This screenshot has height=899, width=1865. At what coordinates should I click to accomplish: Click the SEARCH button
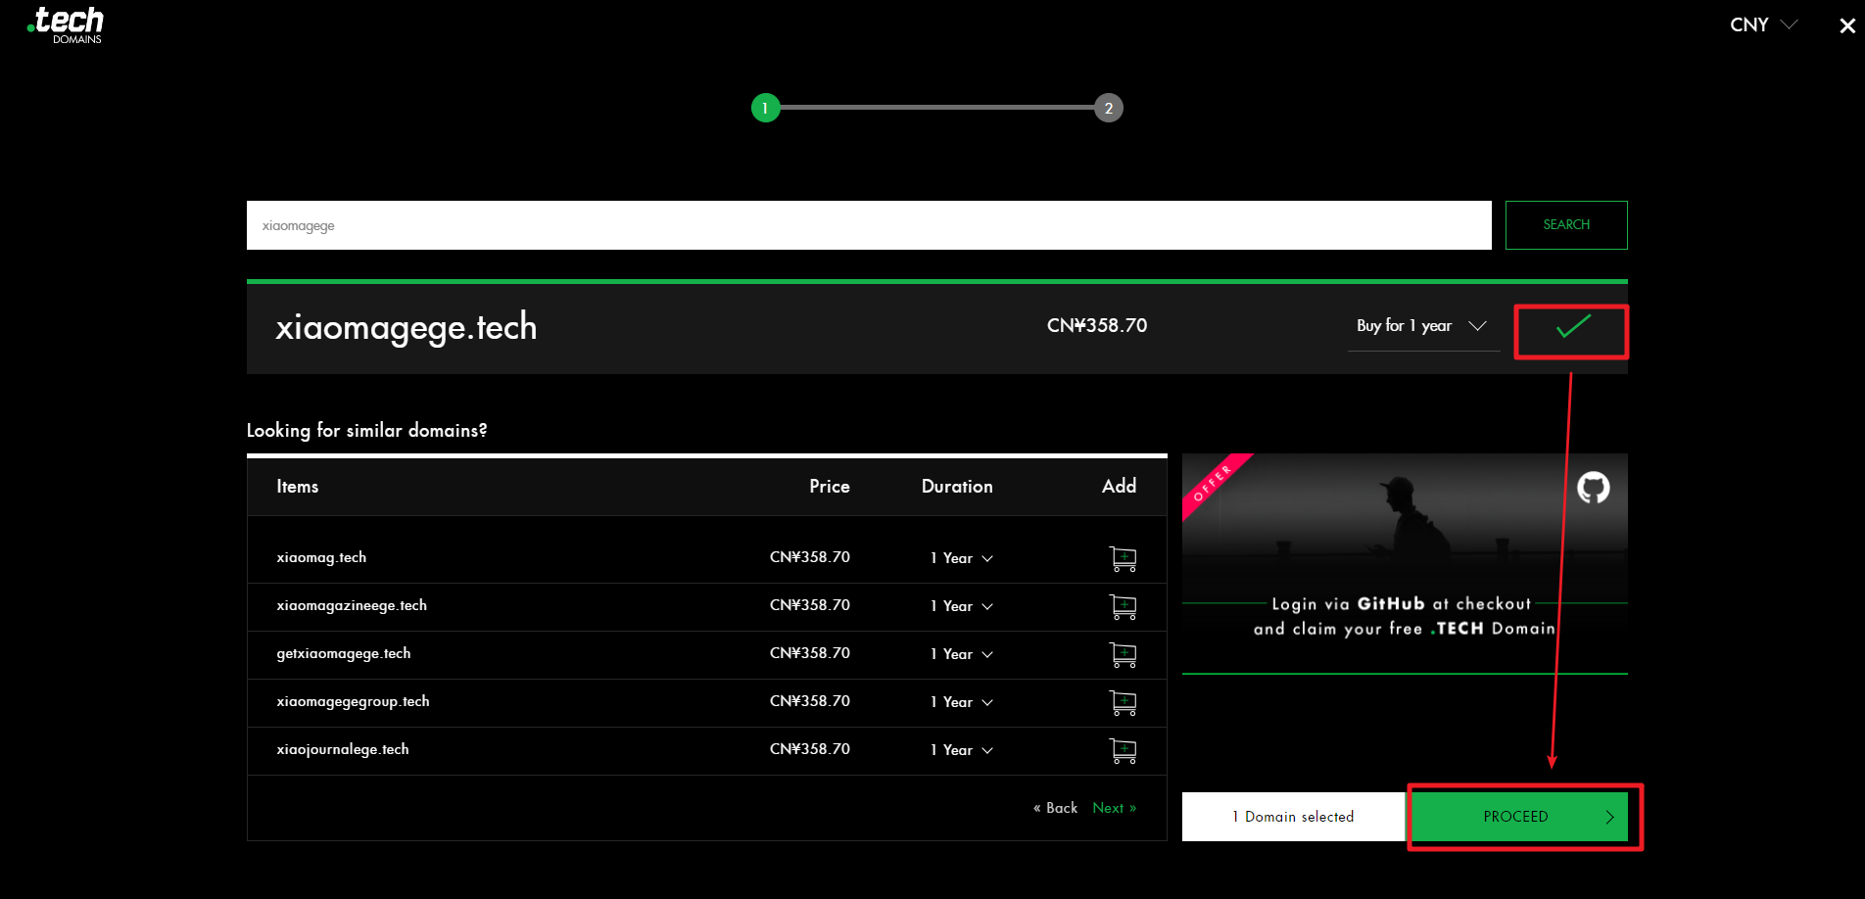1566,225
